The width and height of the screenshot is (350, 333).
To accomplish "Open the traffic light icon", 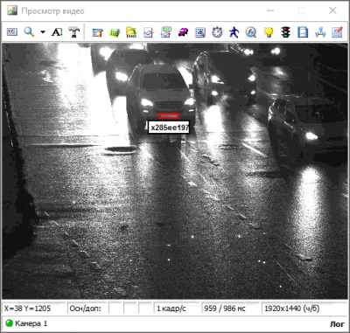I will coord(286,32).
